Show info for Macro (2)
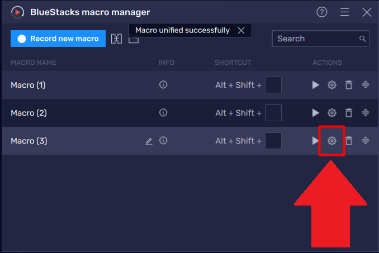The width and height of the screenshot is (379, 253). [163, 113]
